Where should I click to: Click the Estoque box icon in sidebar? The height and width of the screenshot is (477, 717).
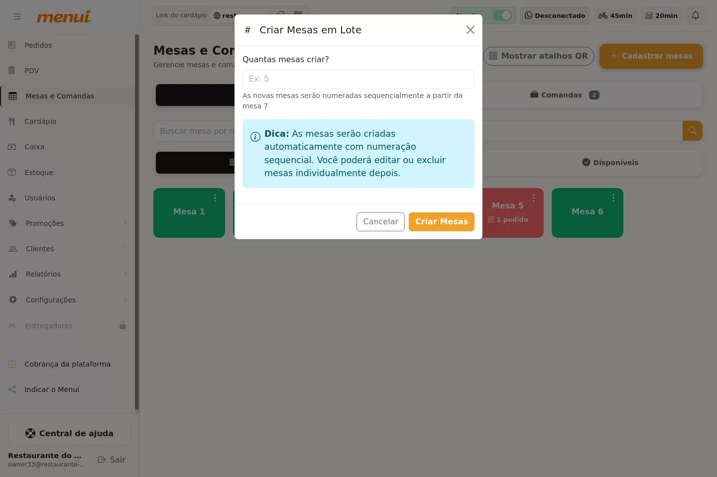click(12, 172)
